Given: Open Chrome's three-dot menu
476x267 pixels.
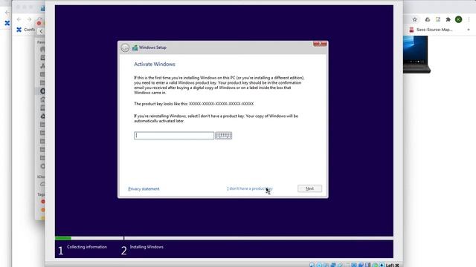Looking at the screenshot, I should click(469, 19).
